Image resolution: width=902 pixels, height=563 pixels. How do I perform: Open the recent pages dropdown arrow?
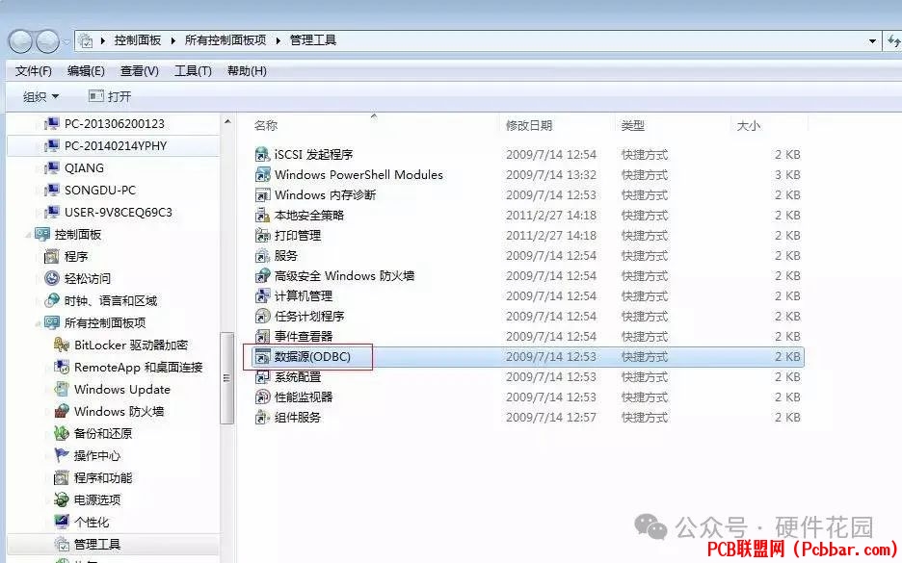66,41
